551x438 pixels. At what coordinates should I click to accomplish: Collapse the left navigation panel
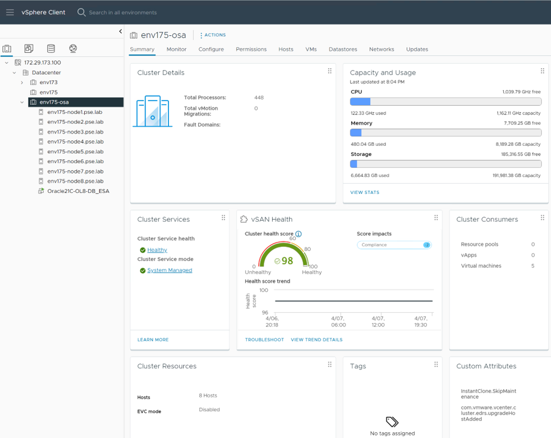click(120, 31)
